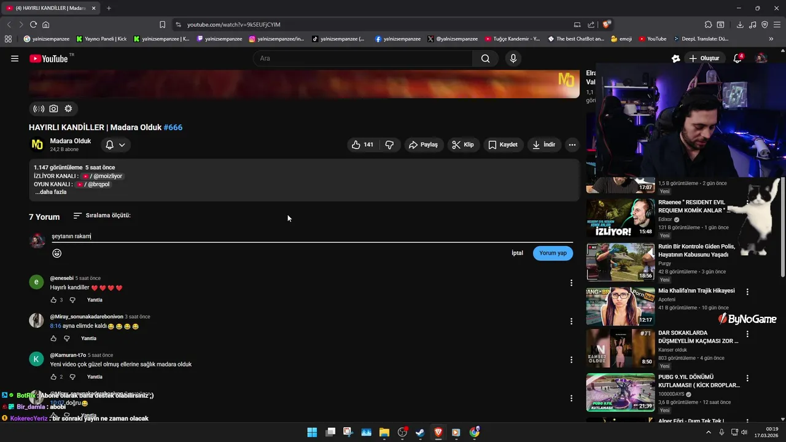Viewport: 786px width, 442px height.
Task: Open more actions menu beside İndir
Action: pyautogui.click(x=572, y=145)
